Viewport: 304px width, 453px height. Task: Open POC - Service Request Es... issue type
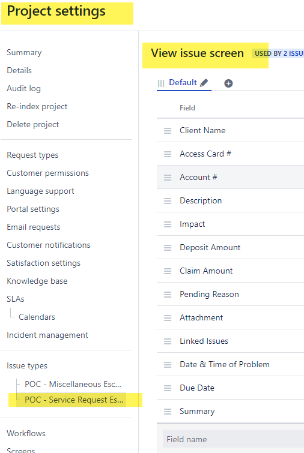[74, 400]
